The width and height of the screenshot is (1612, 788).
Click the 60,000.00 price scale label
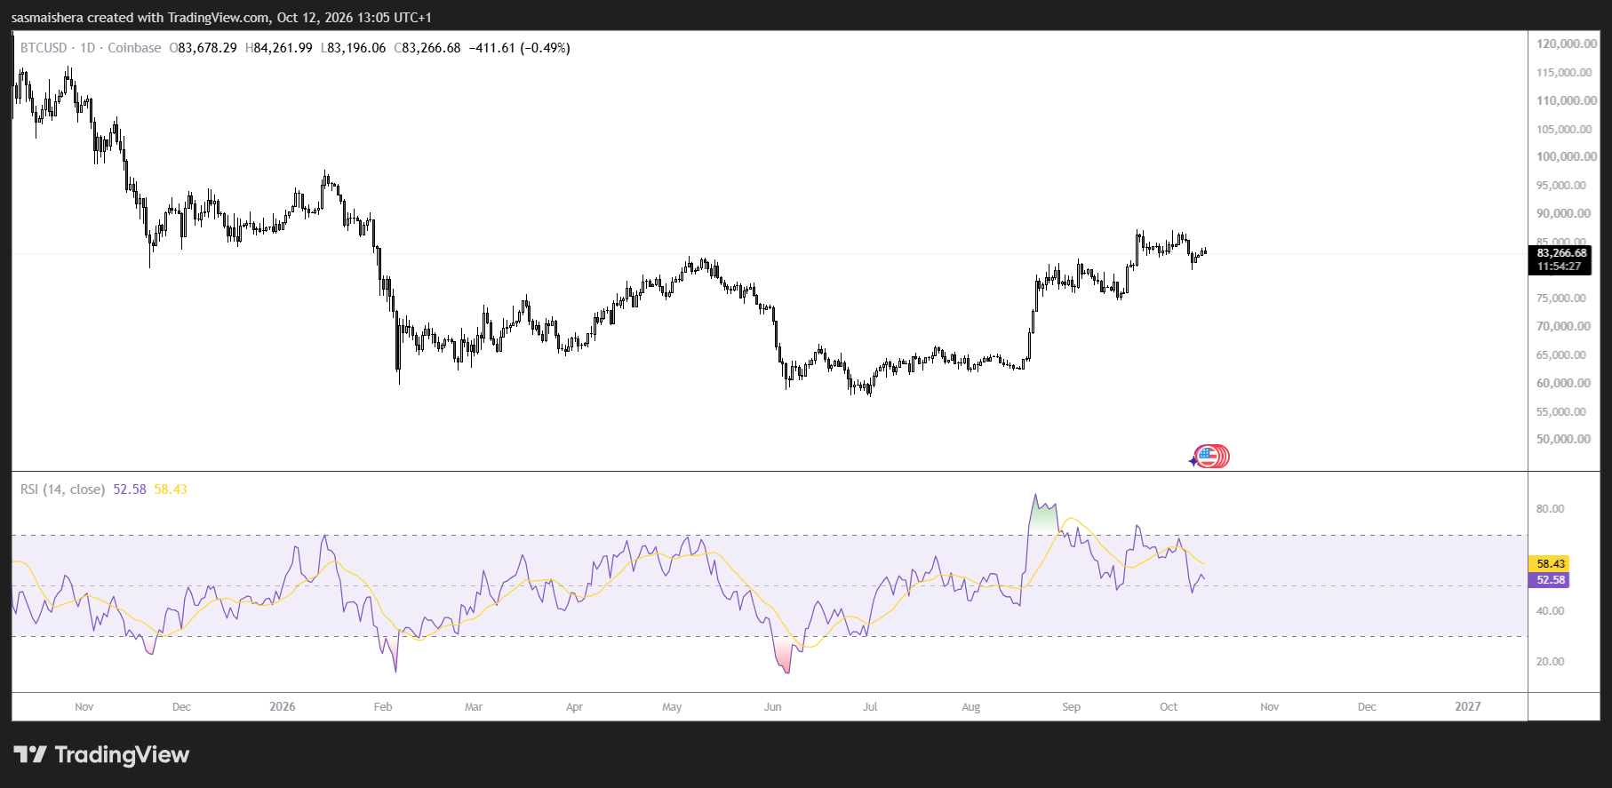point(1564,384)
